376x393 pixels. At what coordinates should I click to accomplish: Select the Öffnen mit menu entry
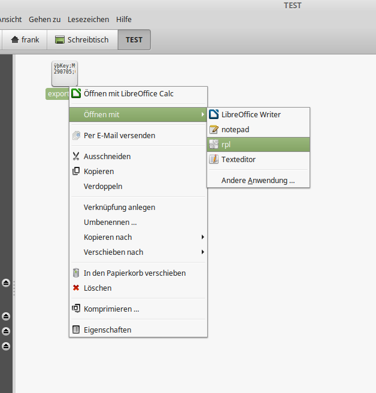pos(138,114)
